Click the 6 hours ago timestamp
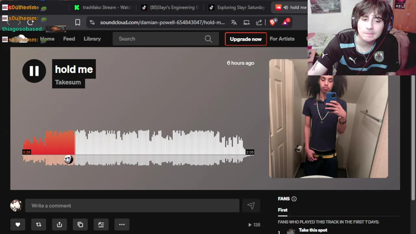The height and width of the screenshot is (234, 416). pyautogui.click(x=240, y=63)
